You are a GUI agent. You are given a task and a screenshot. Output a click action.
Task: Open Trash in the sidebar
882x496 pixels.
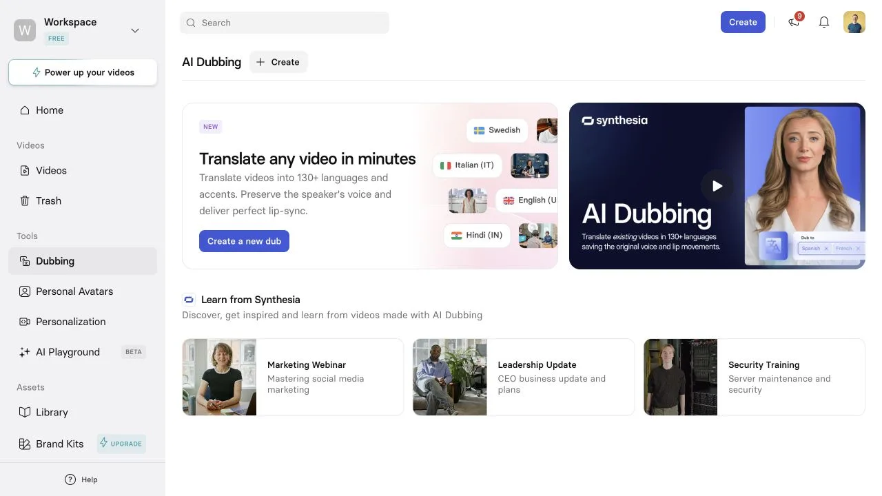(x=83, y=200)
